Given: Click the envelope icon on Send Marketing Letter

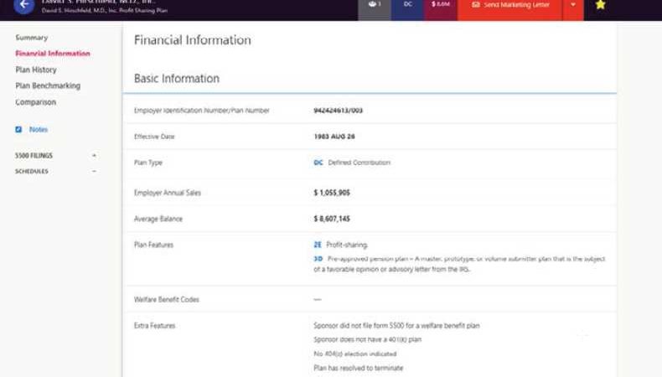Looking at the screenshot, I should coord(476,5).
